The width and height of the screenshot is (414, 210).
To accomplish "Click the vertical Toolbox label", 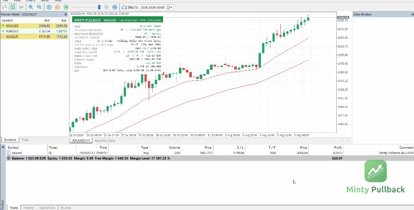I will pyautogui.click(x=3, y=205).
